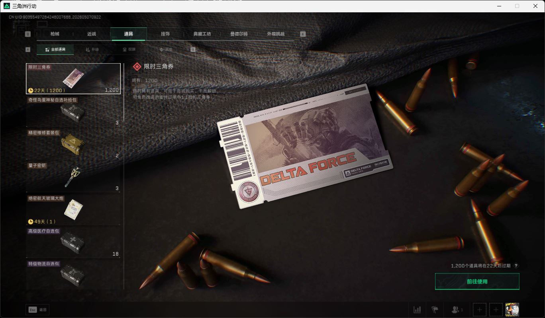The width and height of the screenshot is (545, 318).
Task: Open the 典藏工坊 tab
Action: click(202, 34)
